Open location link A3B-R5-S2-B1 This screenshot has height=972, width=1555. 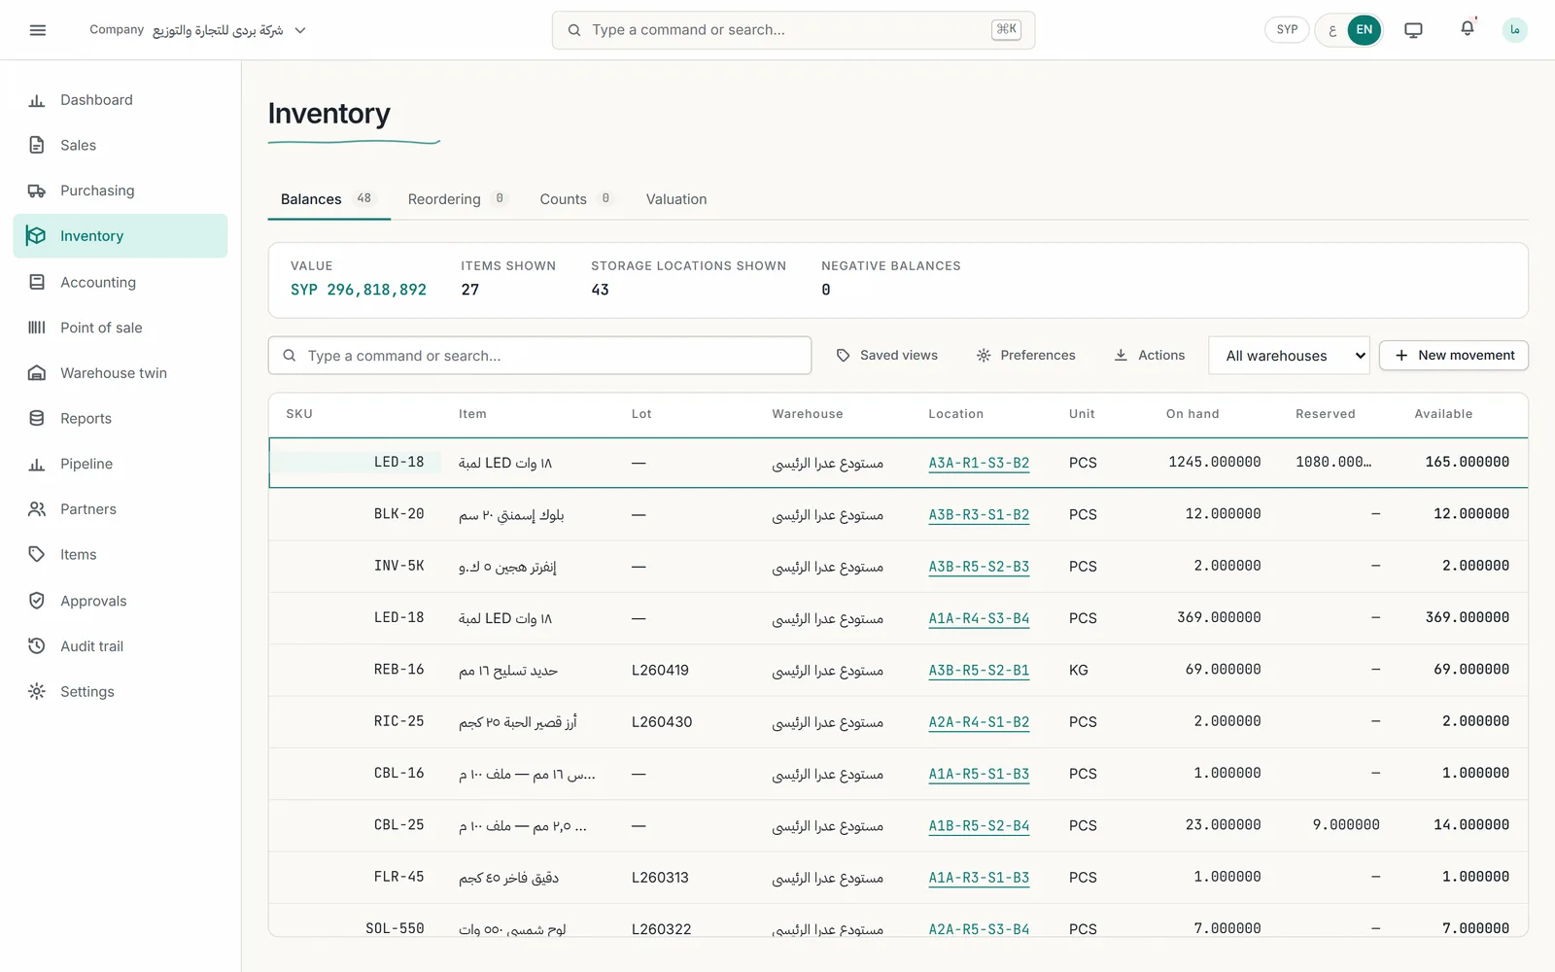[x=979, y=670]
